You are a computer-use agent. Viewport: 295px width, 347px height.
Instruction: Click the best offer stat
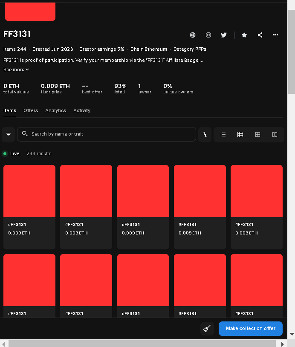point(92,89)
